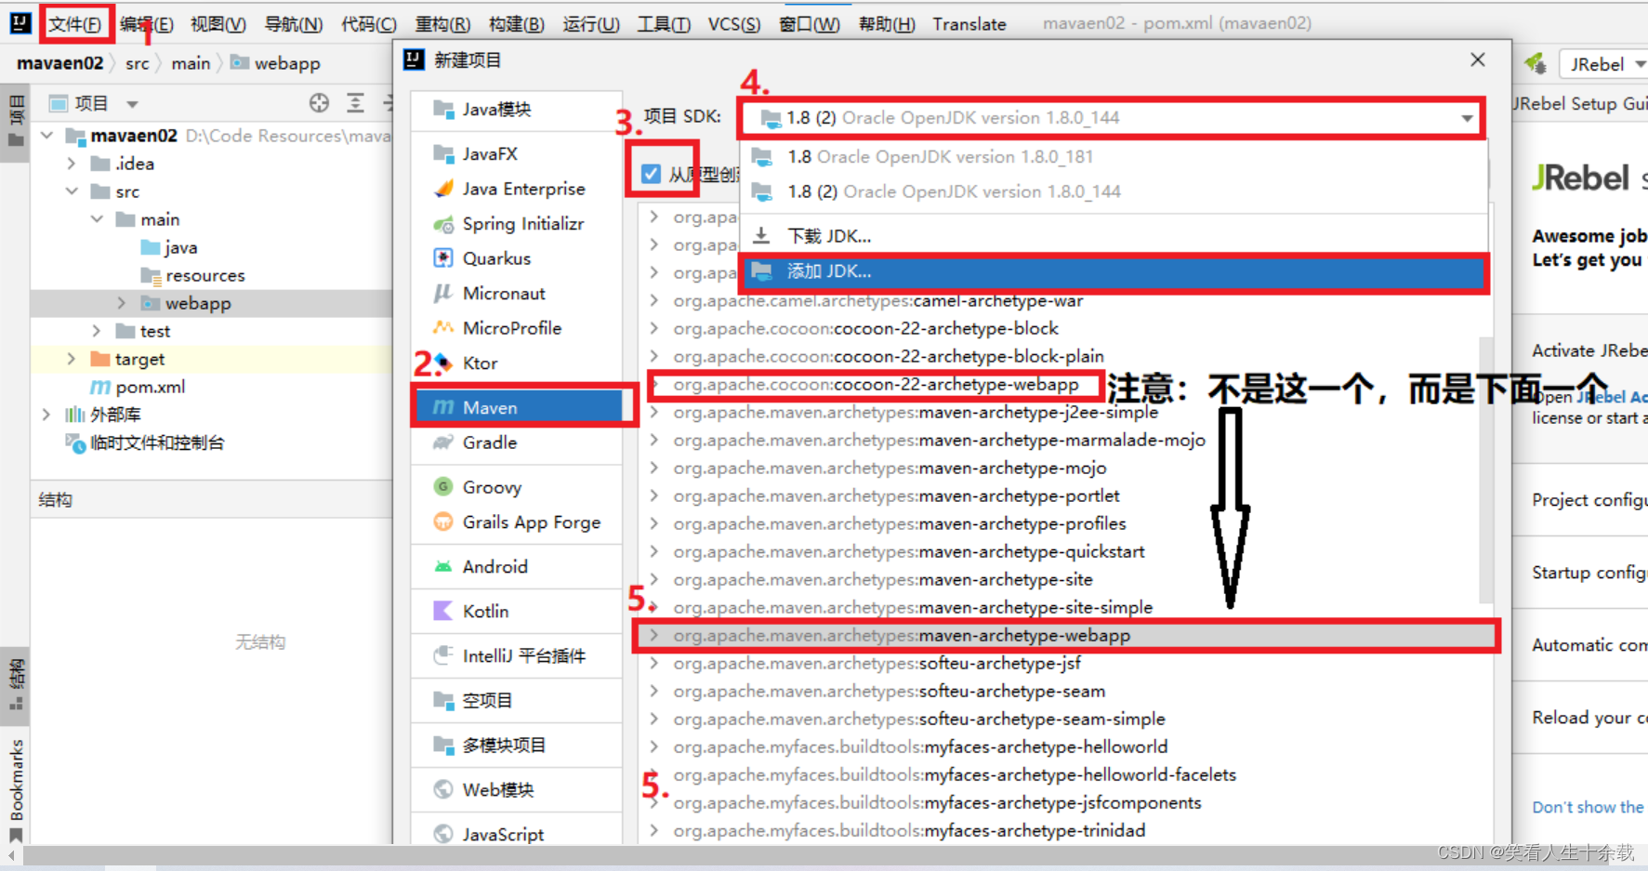The image size is (1648, 871).
Task: Choose the Java Enterprise icon
Action: 443,189
